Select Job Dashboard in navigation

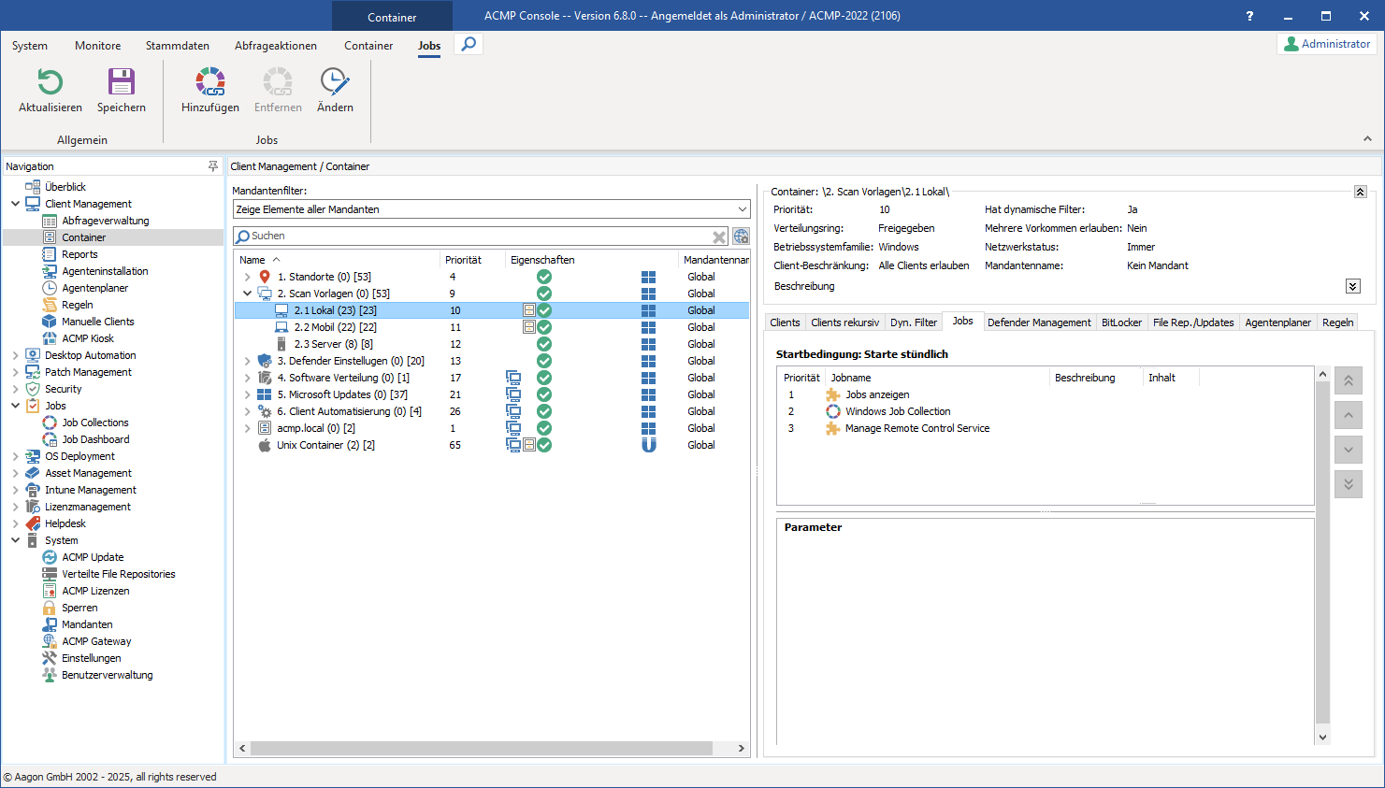95,439
